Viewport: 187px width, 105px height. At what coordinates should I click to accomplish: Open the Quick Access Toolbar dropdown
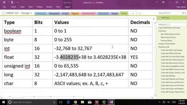tap(18, 2)
